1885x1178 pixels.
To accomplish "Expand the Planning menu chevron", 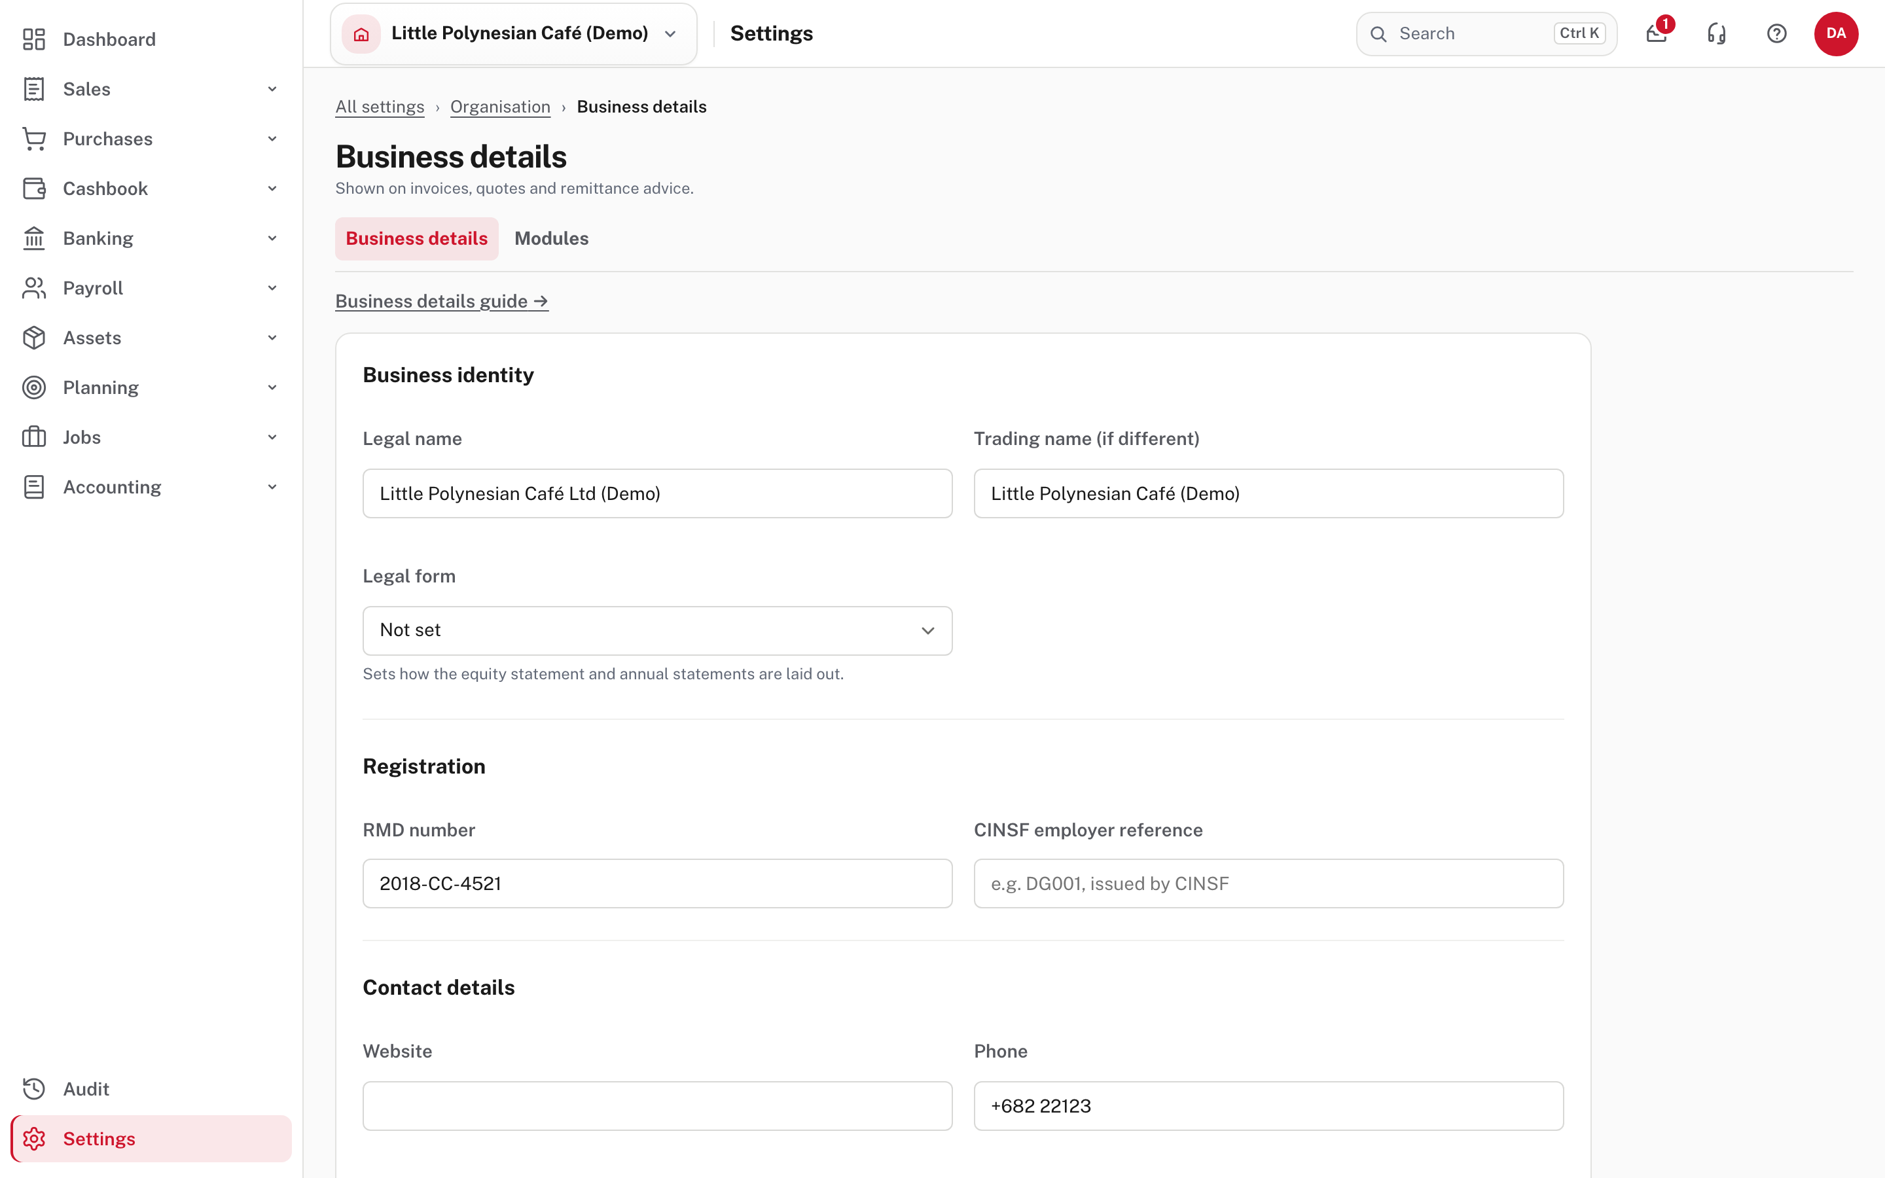I will [272, 387].
